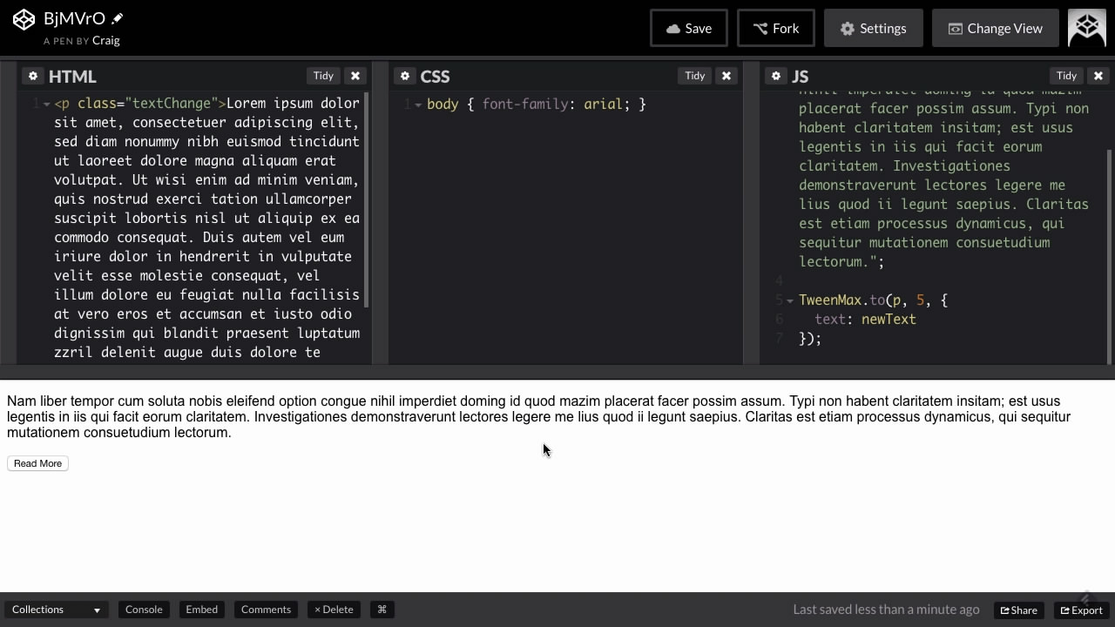This screenshot has width=1115, height=627.
Task: Open the Console panel
Action: coord(144,610)
